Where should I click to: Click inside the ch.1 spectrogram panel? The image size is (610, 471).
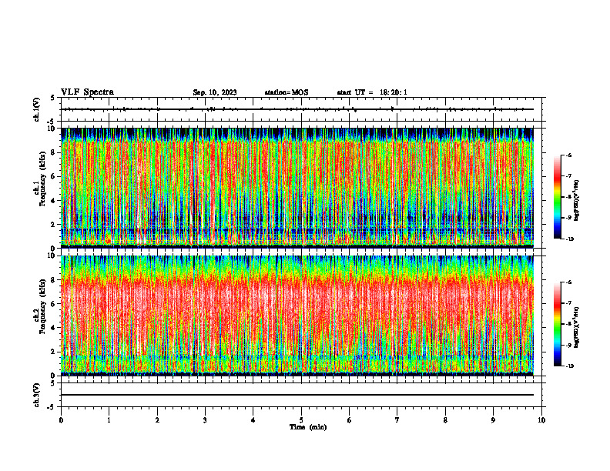297,188
